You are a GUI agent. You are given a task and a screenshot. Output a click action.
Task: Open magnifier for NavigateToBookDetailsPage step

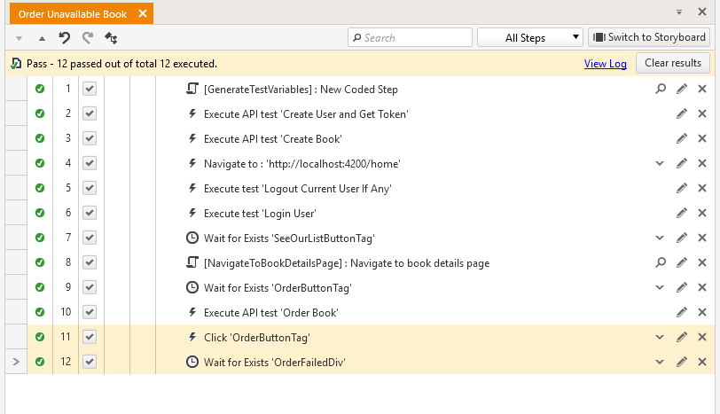coord(661,262)
